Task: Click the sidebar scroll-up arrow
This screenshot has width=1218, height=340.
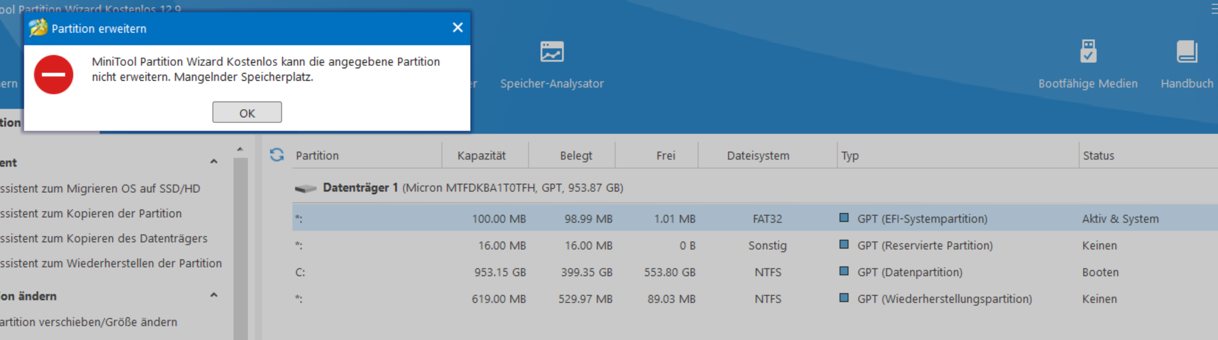Action: click(240, 149)
